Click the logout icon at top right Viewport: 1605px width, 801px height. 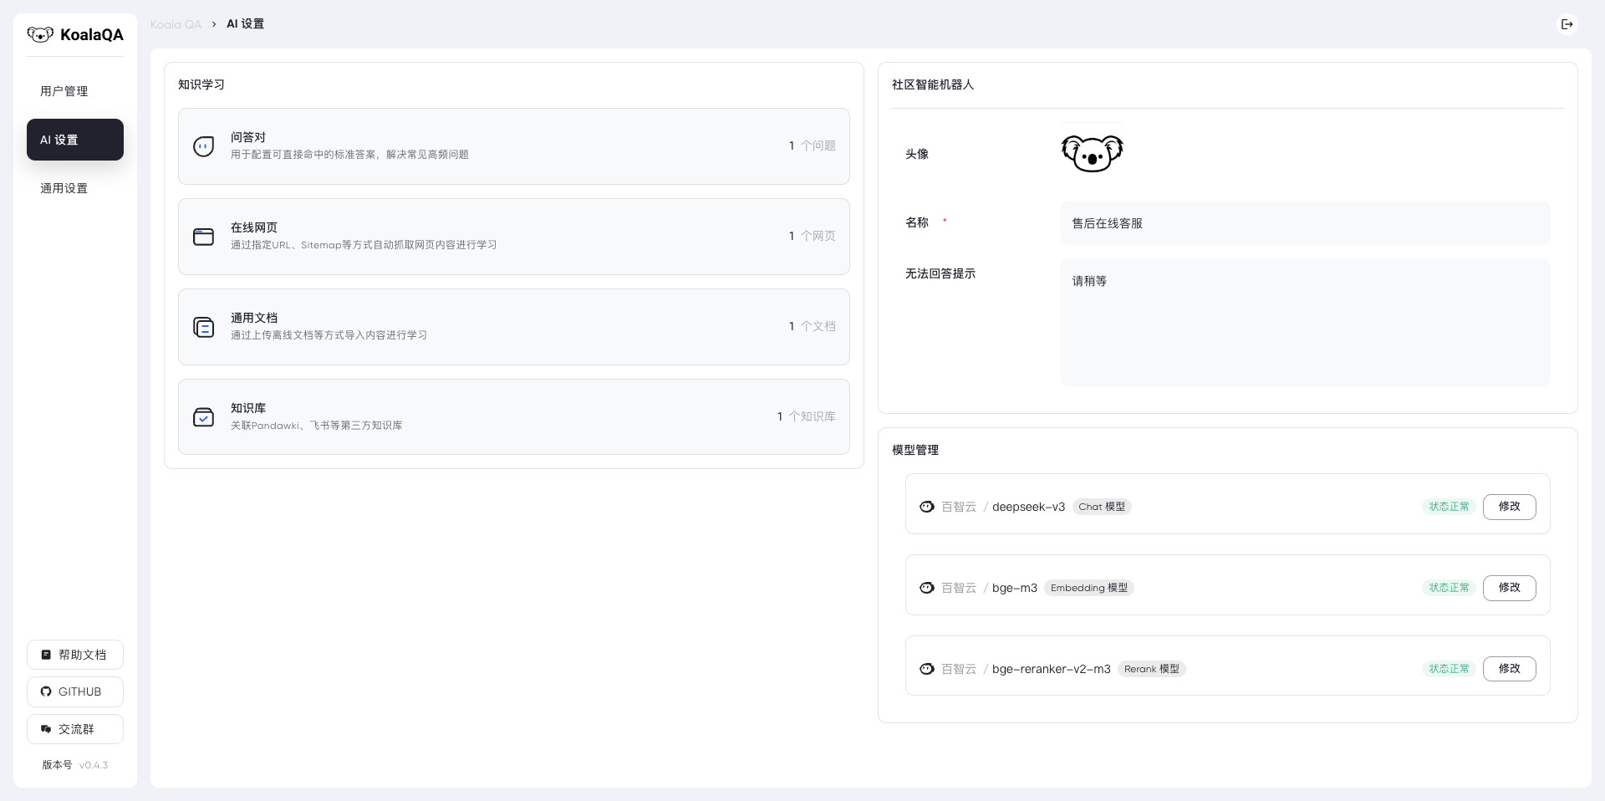click(1567, 24)
